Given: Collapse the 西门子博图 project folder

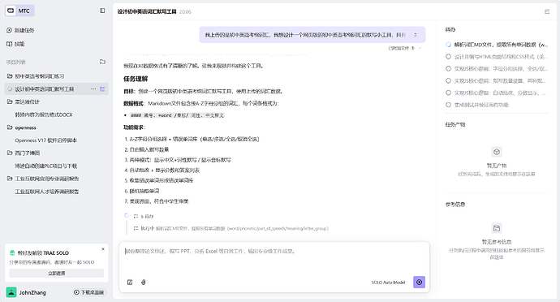Looking at the screenshot, I should coord(10,153).
